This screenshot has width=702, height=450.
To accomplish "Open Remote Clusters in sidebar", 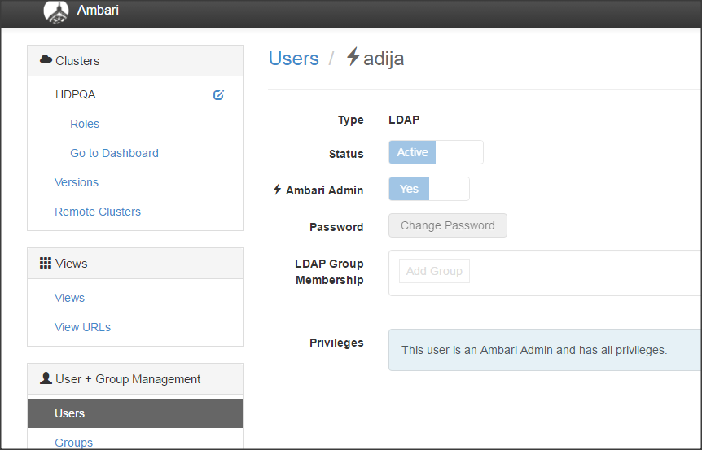I will tap(98, 212).
